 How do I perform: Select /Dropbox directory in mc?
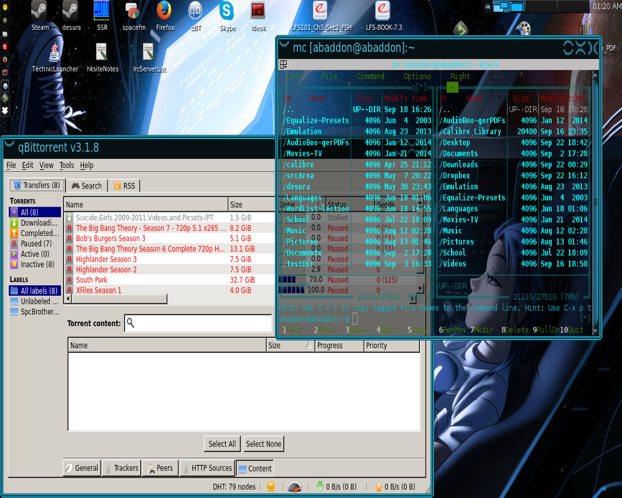(513, 176)
